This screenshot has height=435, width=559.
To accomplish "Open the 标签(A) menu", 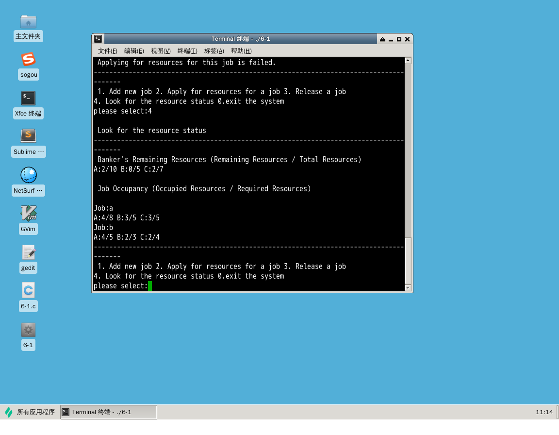I will [x=214, y=51].
